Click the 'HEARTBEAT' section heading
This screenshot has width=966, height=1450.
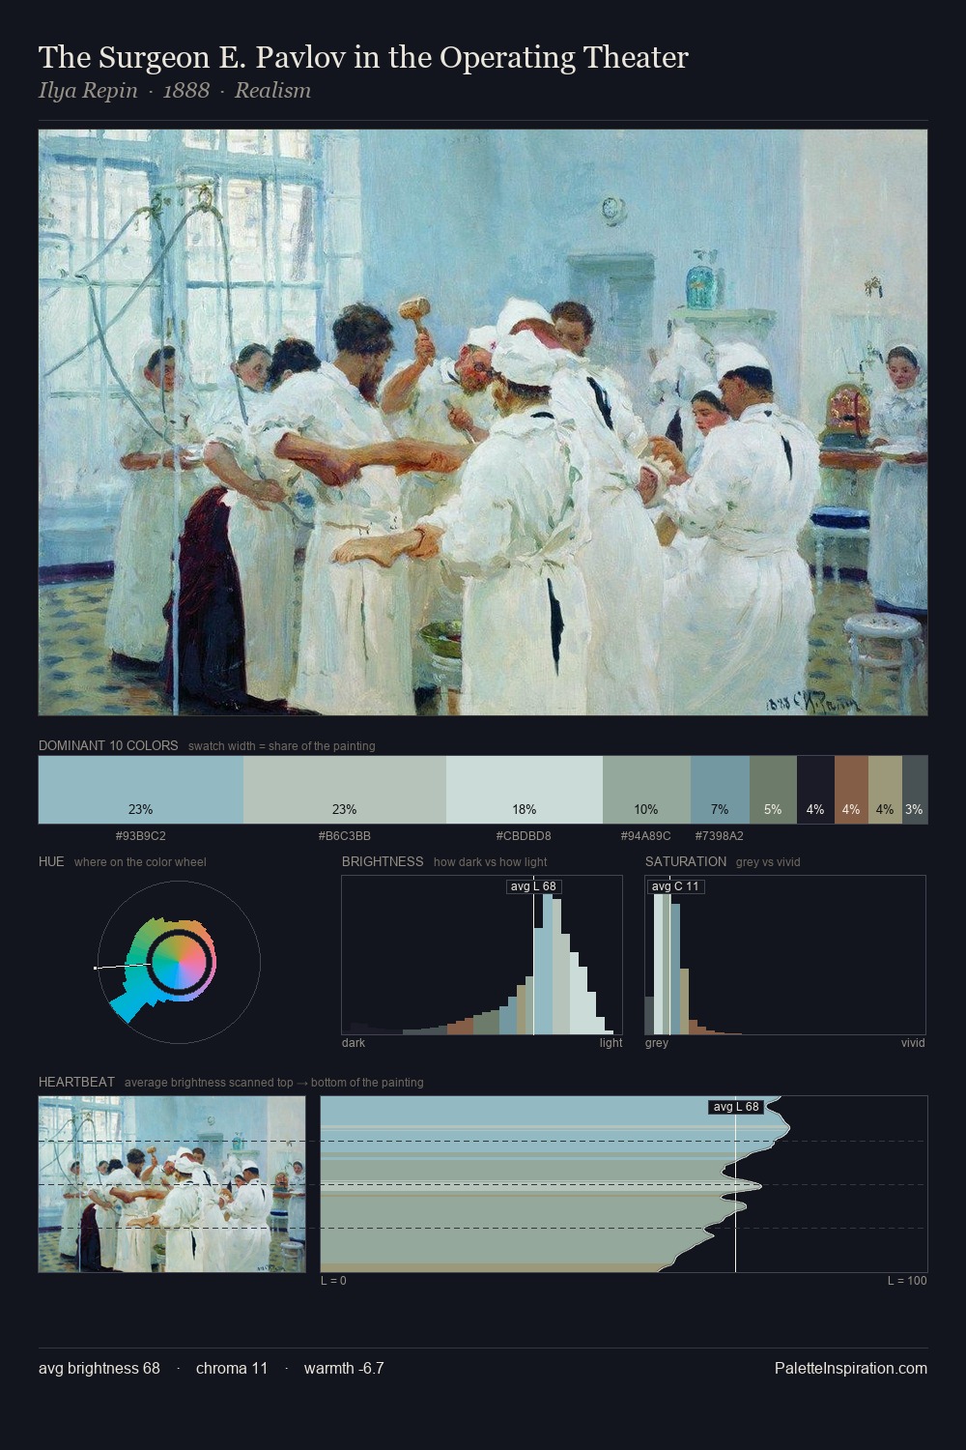pos(76,1083)
